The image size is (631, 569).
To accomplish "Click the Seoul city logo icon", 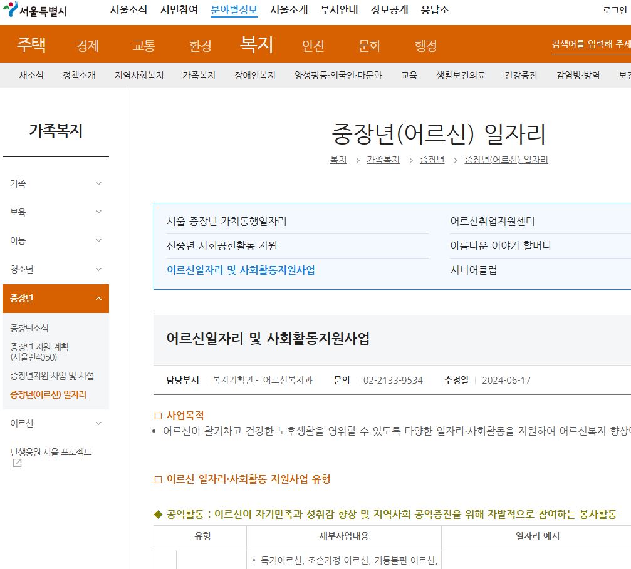I will coord(10,9).
